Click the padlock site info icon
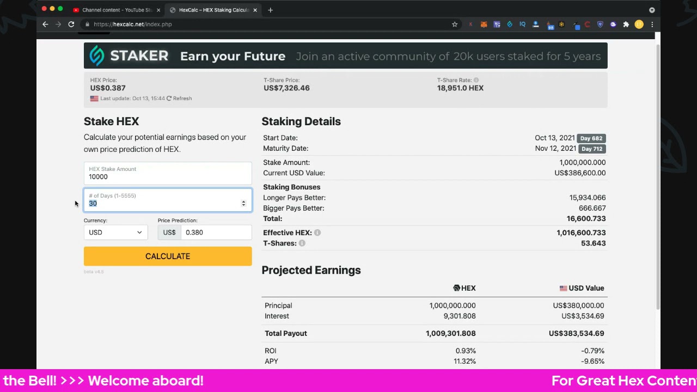The width and height of the screenshot is (697, 392). pyautogui.click(x=87, y=24)
